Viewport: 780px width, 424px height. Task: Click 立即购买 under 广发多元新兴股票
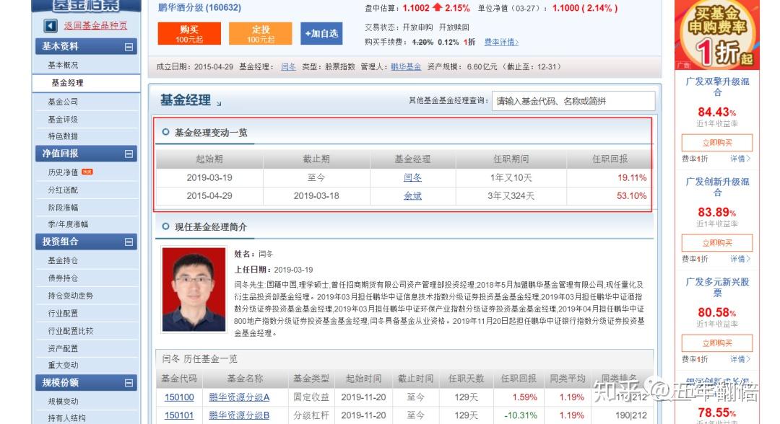pyautogui.click(x=717, y=343)
